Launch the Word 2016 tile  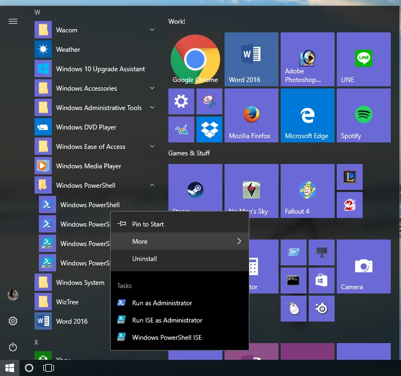click(252, 59)
